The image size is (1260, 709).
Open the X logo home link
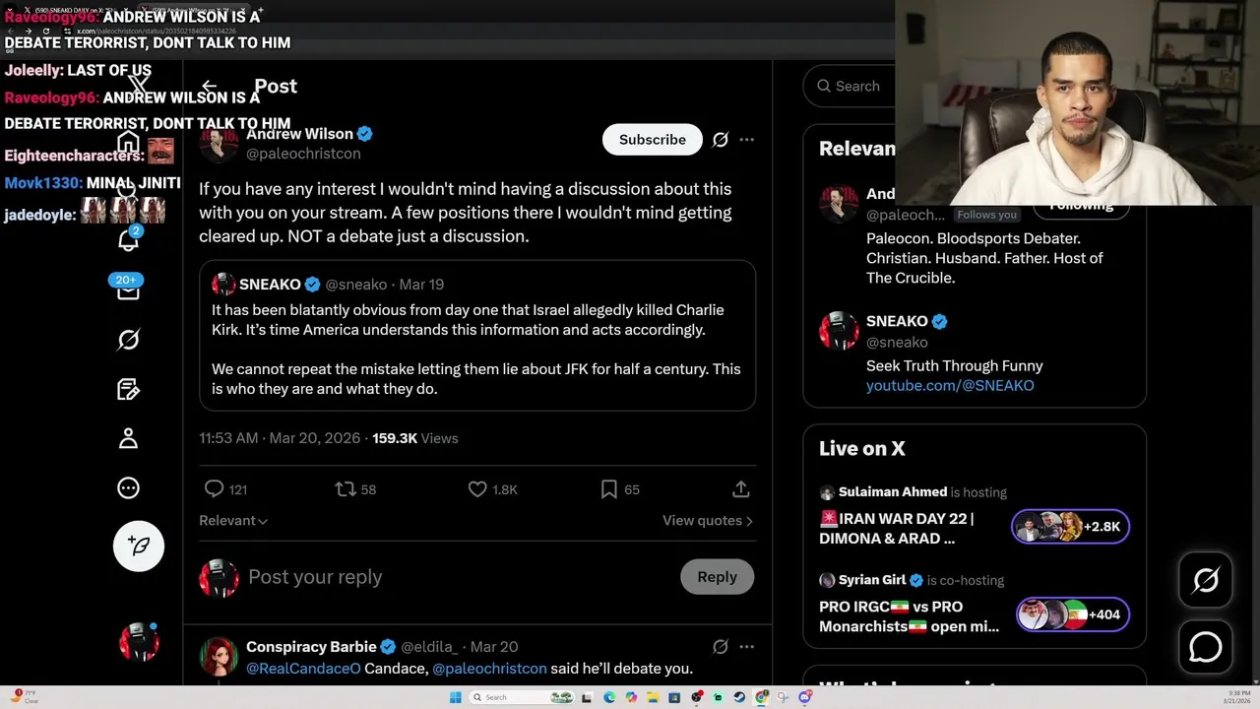139,86
